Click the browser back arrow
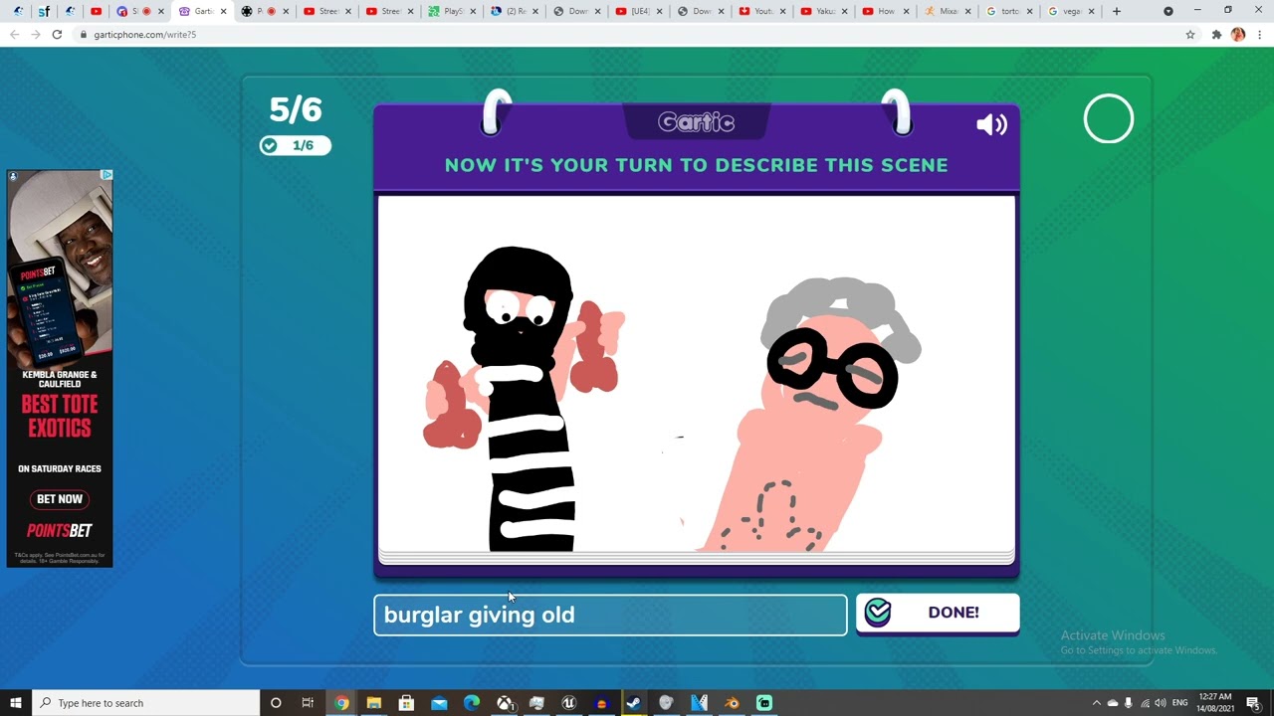1274x716 pixels. (x=14, y=34)
